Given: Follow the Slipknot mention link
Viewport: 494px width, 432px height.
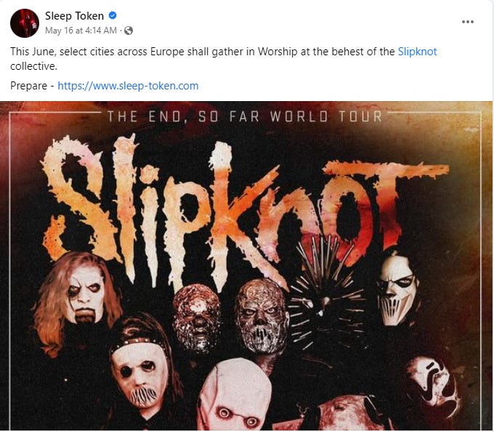Looking at the screenshot, I should click(x=417, y=52).
